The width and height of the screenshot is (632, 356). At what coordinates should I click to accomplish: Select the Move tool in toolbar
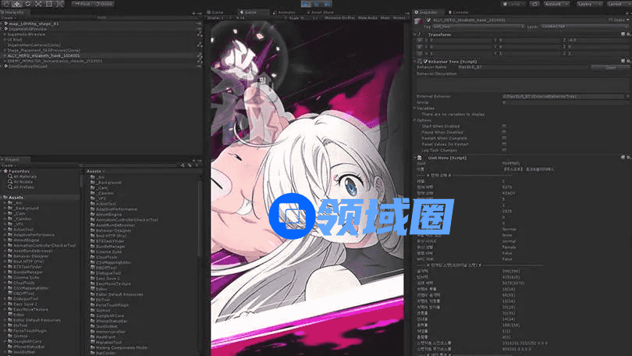point(16,4)
